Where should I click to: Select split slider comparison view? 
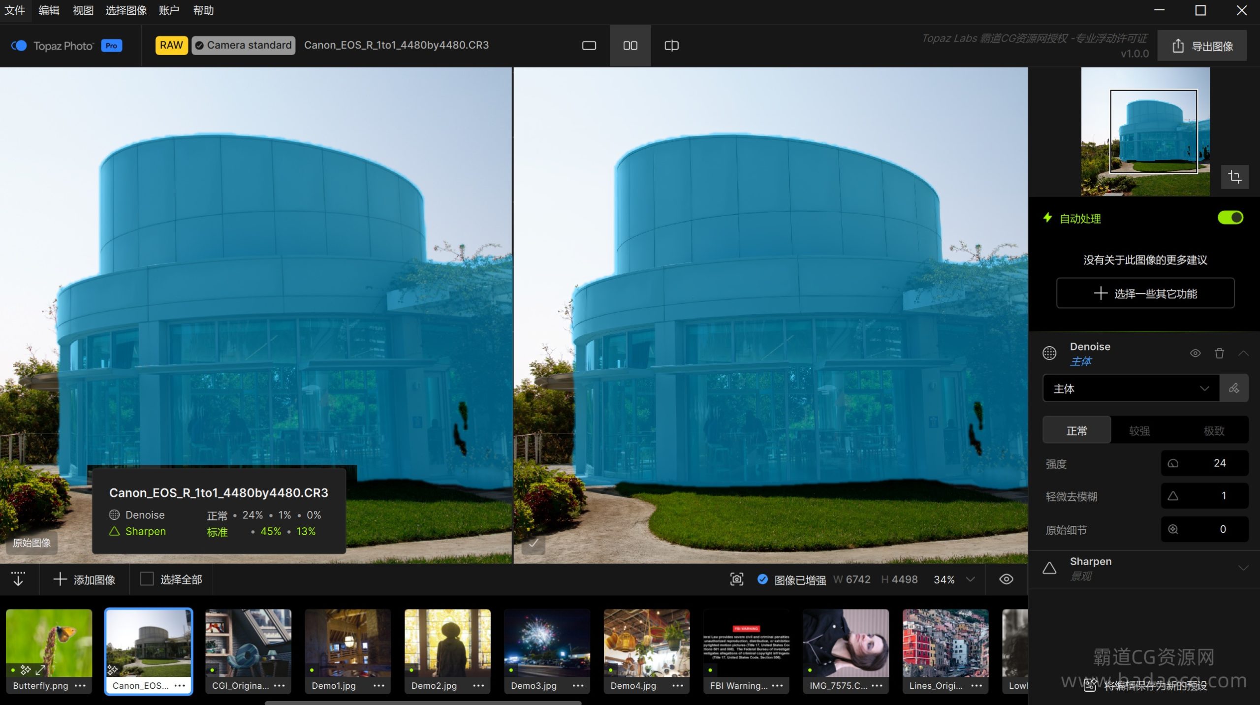click(671, 46)
